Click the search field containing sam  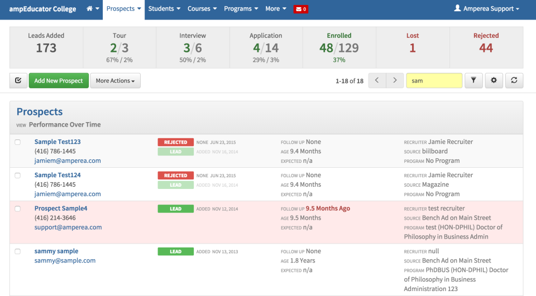434,81
